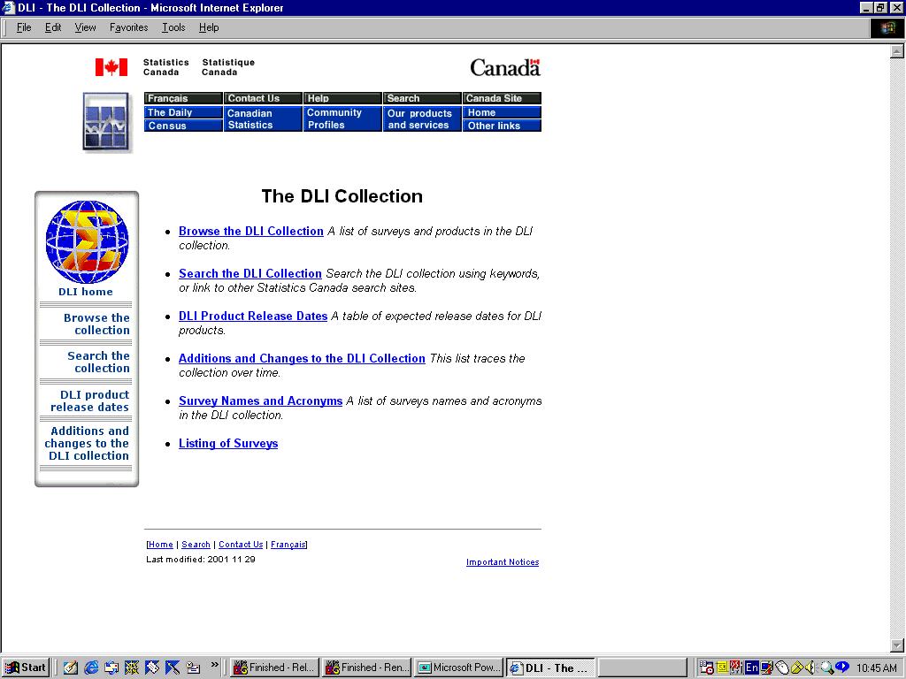
Task: Click the Statistics Canada graph logo image
Action: pyautogui.click(x=106, y=122)
